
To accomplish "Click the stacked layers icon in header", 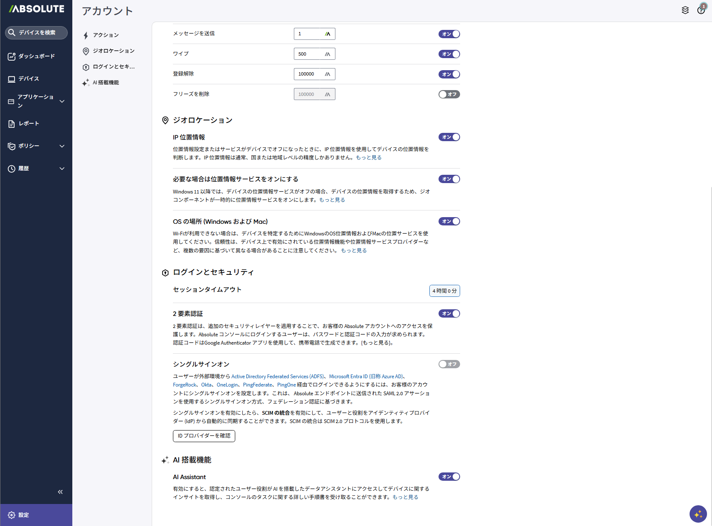I will (685, 10).
